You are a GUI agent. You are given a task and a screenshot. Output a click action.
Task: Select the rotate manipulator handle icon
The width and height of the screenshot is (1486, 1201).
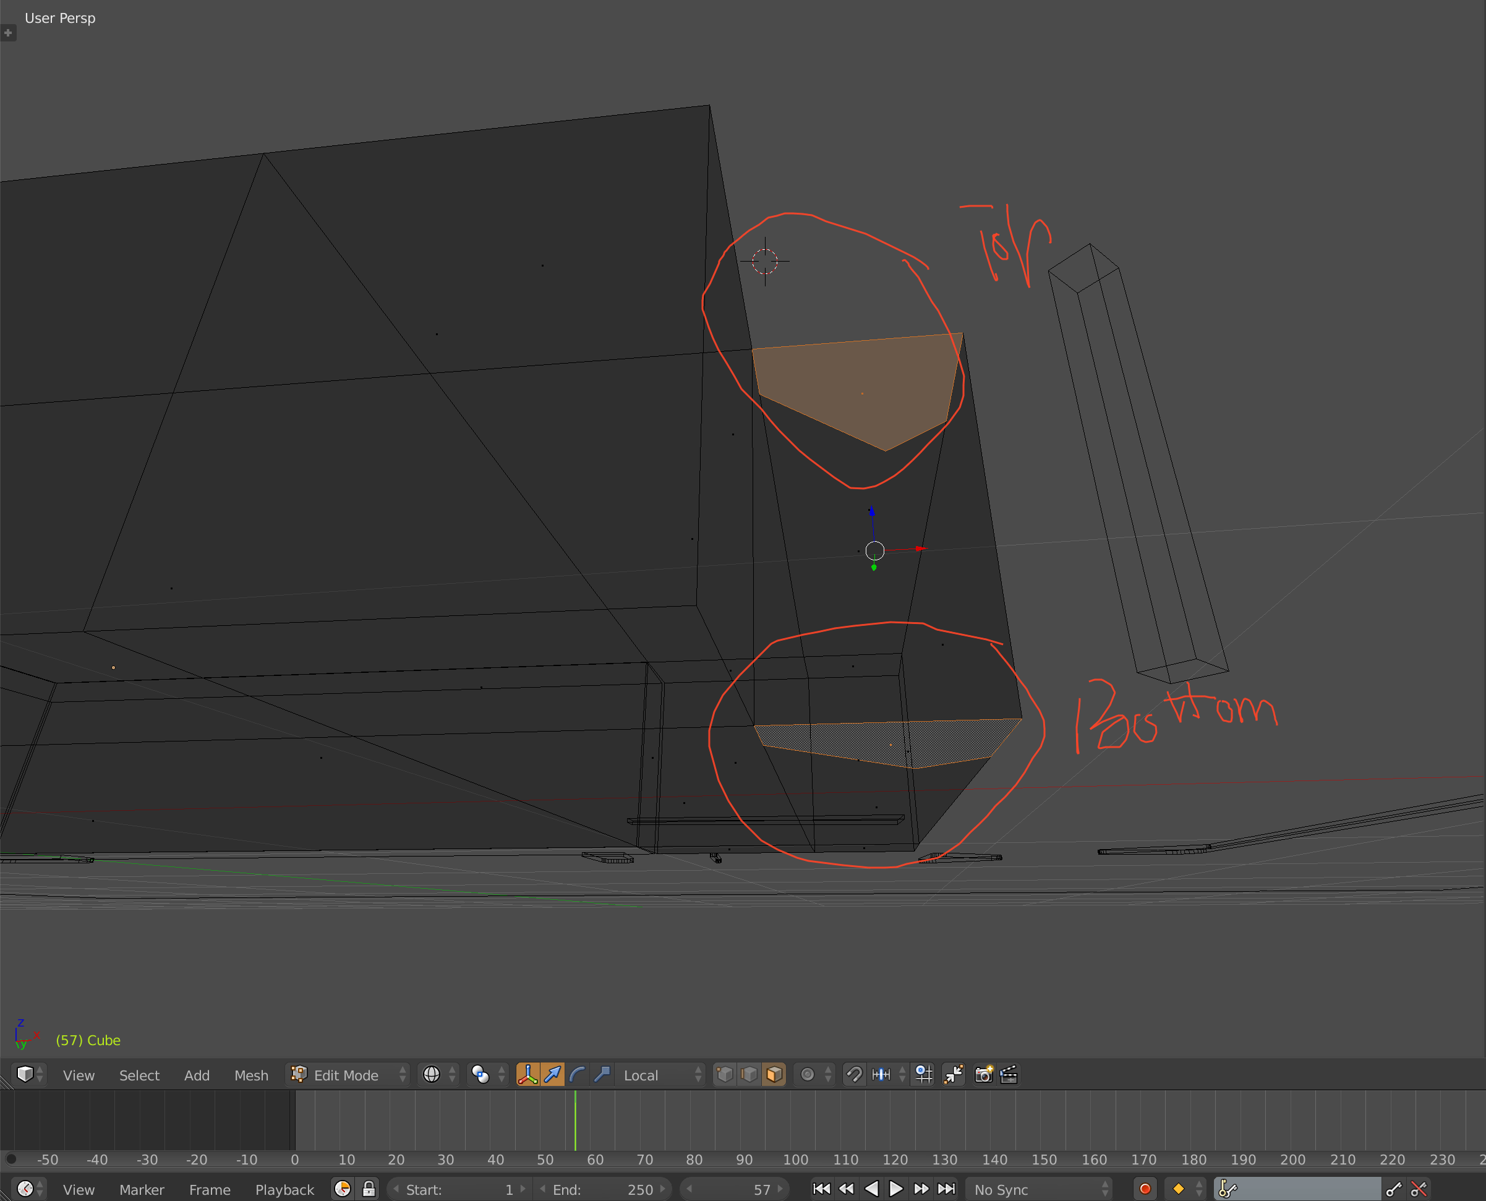click(577, 1074)
